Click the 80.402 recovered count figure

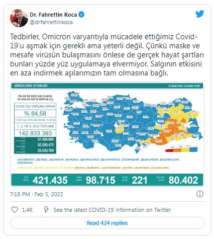(x=183, y=180)
